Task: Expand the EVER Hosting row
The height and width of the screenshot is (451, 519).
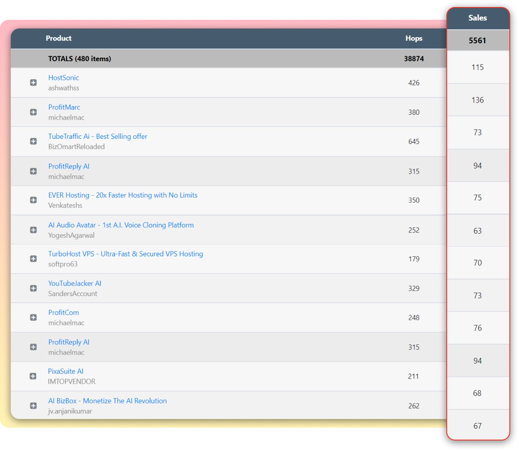Action: (34, 200)
